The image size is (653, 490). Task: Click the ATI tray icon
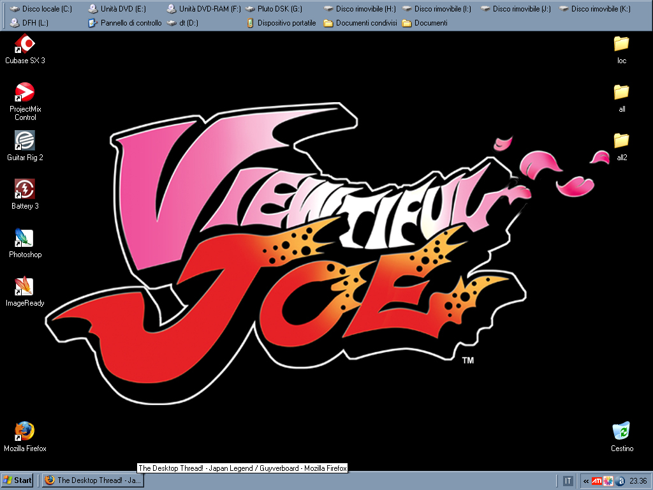point(597,481)
